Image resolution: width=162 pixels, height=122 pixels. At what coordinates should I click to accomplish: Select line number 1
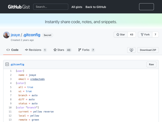[11, 71]
